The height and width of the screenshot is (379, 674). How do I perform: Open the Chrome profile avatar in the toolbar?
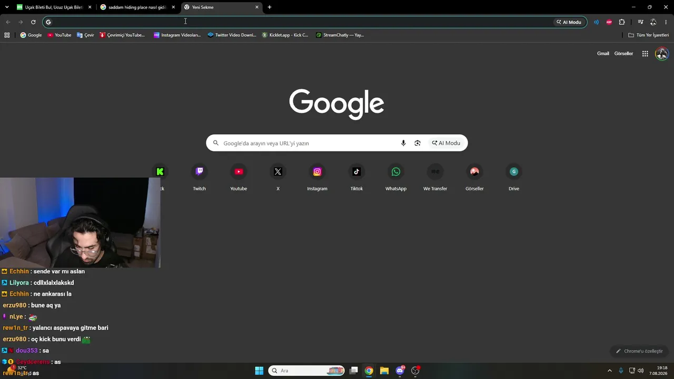click(653, 22)
